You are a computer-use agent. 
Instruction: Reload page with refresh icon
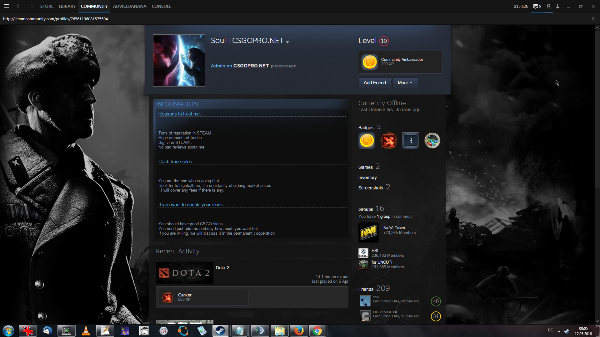(x=593, y=19)
